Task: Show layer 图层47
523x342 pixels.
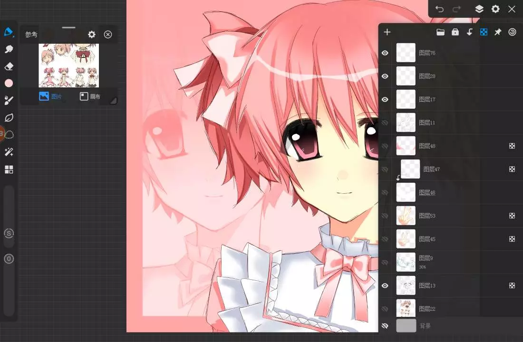Action: click(385, 169)
